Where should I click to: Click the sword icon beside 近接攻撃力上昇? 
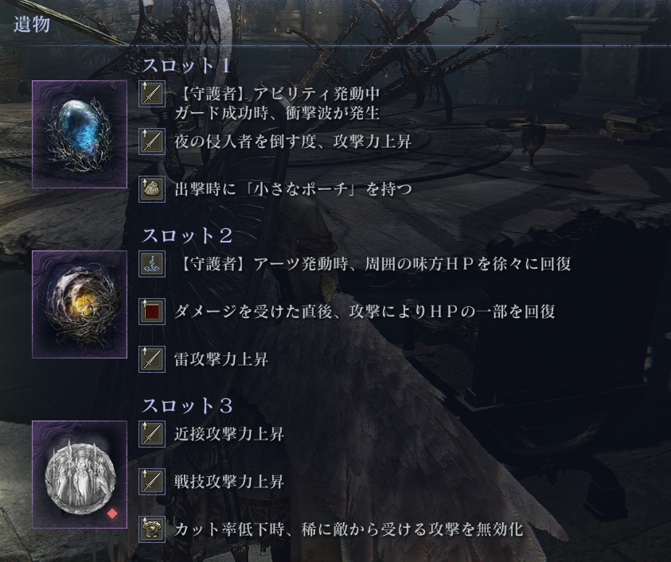point(152,434)
